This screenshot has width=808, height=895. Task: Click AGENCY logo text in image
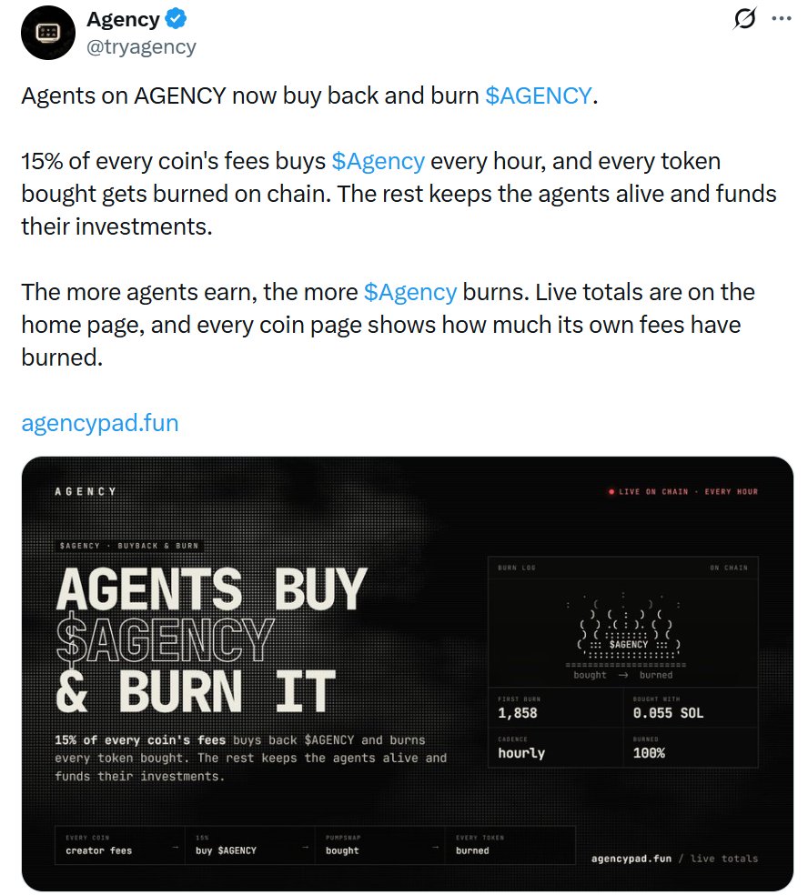coord(86,491)
